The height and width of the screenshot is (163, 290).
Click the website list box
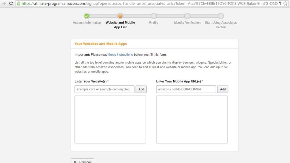110,119
